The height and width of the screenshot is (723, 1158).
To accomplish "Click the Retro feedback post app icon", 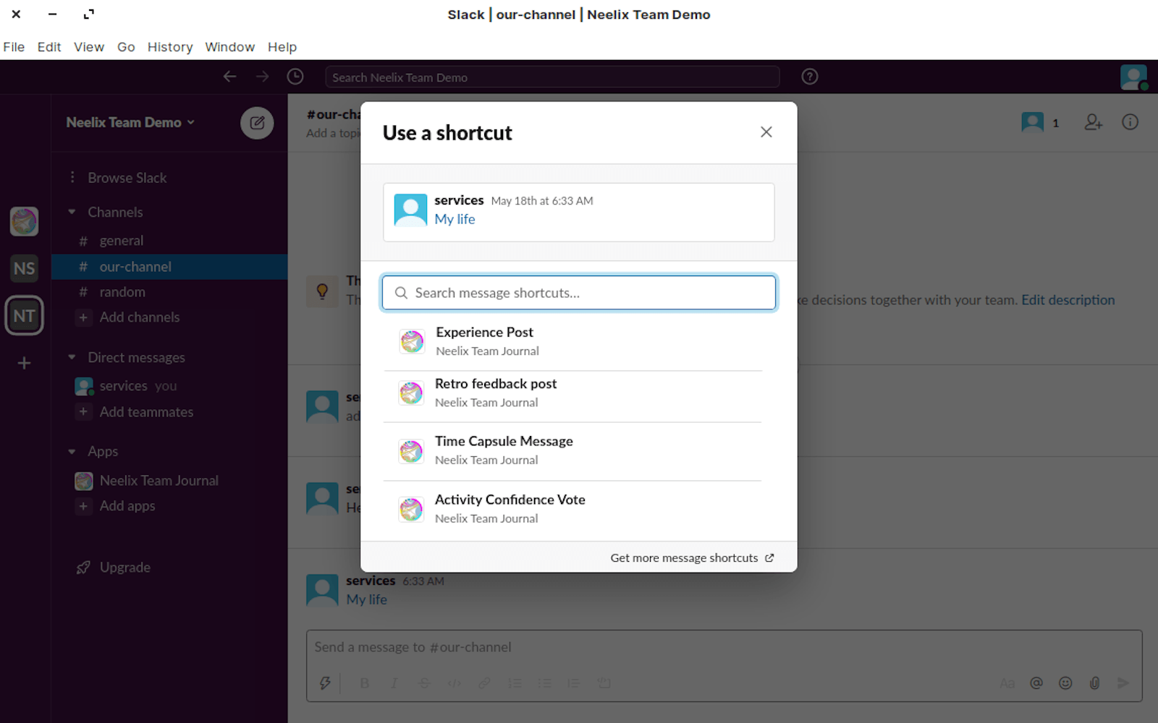I will (x=411, y=393).
